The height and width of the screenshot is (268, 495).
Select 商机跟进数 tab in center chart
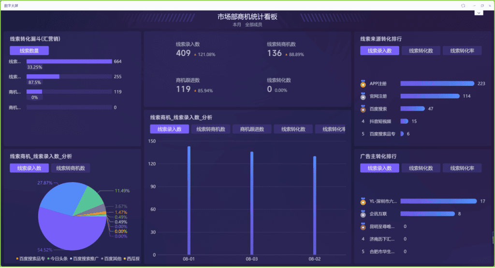point(252,129)
